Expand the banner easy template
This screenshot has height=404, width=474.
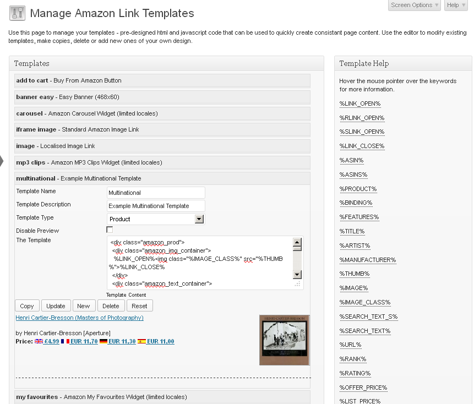[x=162, y=97]
